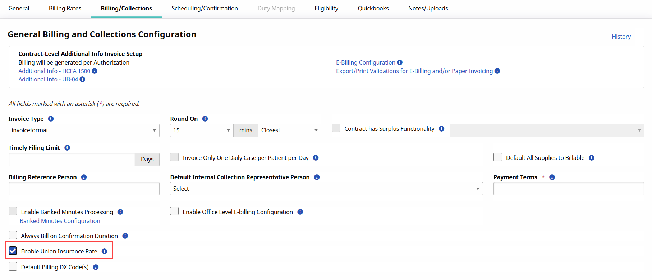Click info icon beside Round On label
Viewport: 652px width, 280px height.
coord(205,119)
